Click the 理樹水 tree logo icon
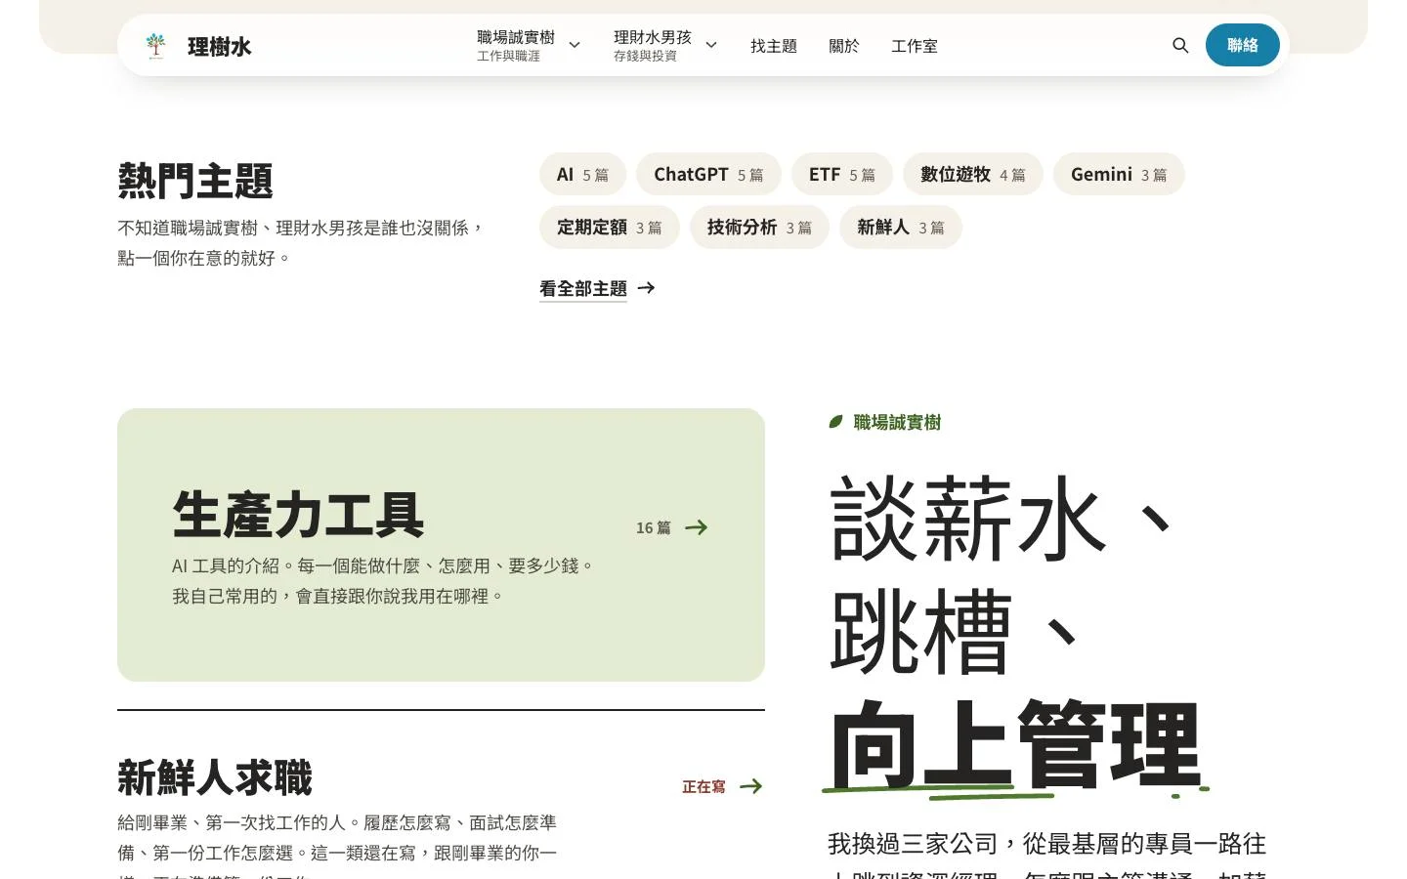 [155, 46]
